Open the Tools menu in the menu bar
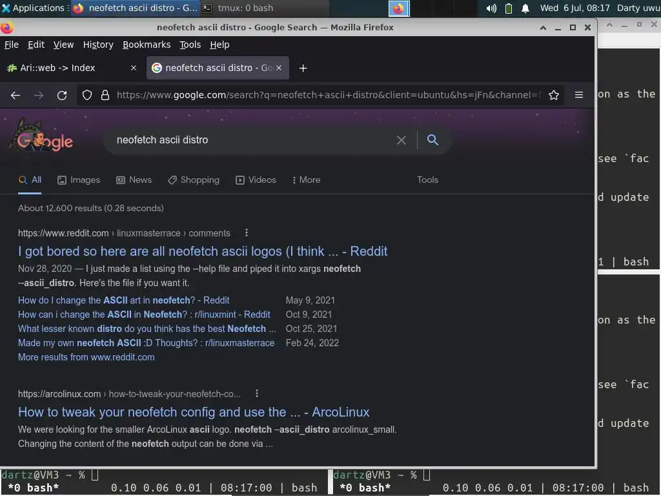Viewport: 661px width, 496px height. click(x=190, y=45)
